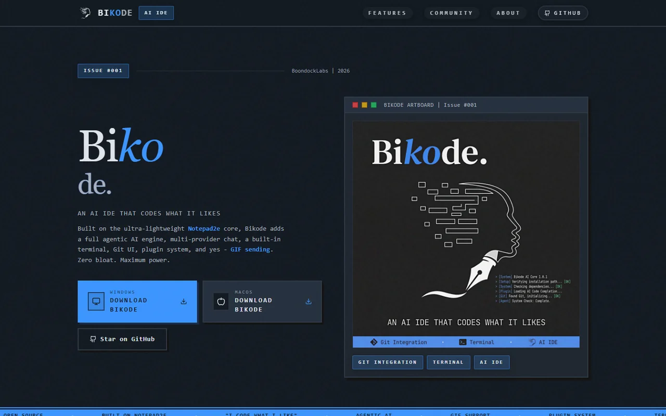Click the head and pen artwork image
The height and width of the screenshot is (416, 666).
click(466, 234)
